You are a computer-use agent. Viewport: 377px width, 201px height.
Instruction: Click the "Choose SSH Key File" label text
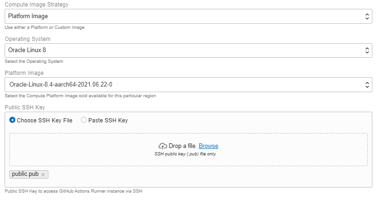[x=45, y=120]
